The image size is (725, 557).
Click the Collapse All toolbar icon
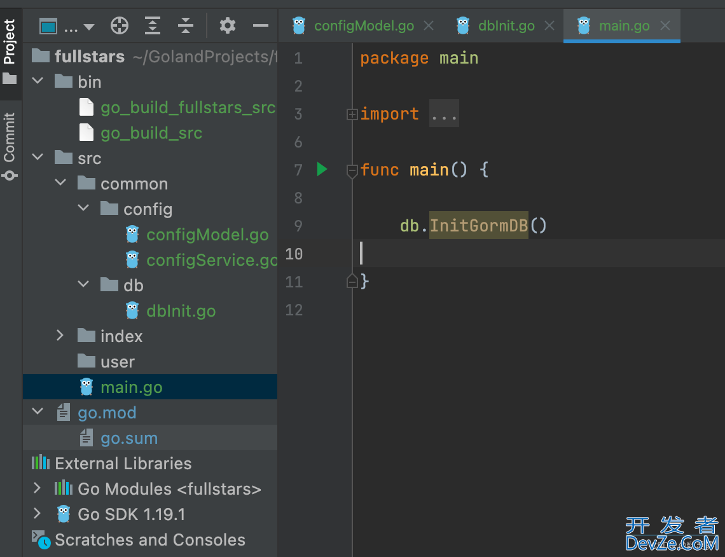186,26
